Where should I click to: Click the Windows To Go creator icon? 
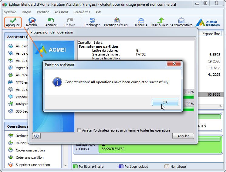point(11,97)
